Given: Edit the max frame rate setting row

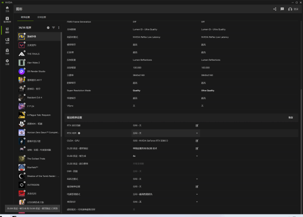Looking at the screenshot, I should click(197, 187).
